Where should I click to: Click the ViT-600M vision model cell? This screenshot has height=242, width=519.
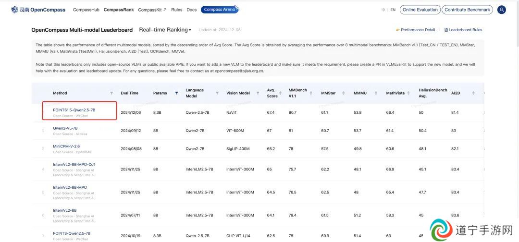click(x=235, y=131)
